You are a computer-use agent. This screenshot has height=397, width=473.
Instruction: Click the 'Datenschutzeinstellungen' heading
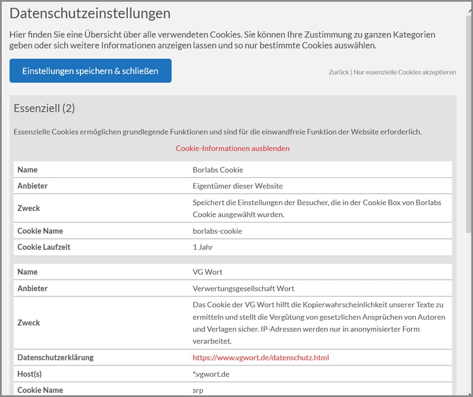click(90, 13)
